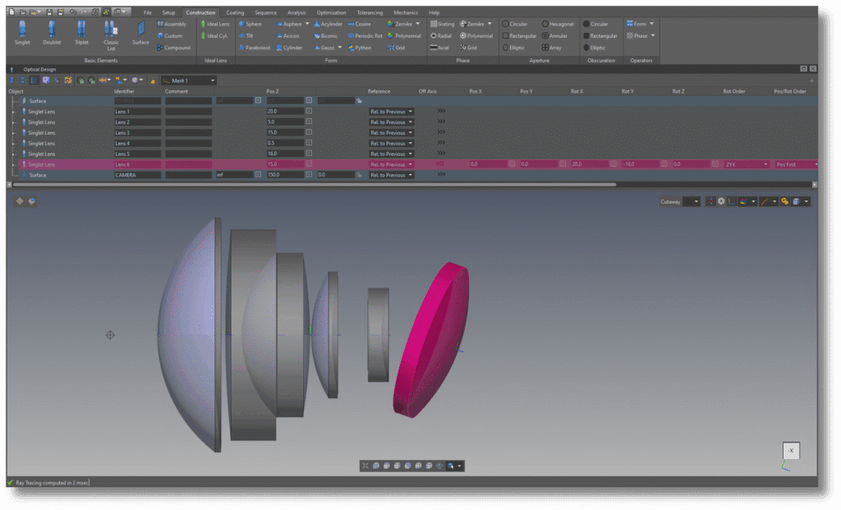The height and width of the screenshot is (510, 841).
Task: Click the Compound button in Ideal Lens group
Action: click(173, 48)
